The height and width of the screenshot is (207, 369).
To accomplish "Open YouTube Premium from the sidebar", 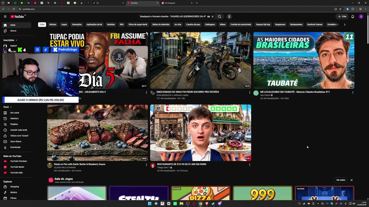I will 17,161.
